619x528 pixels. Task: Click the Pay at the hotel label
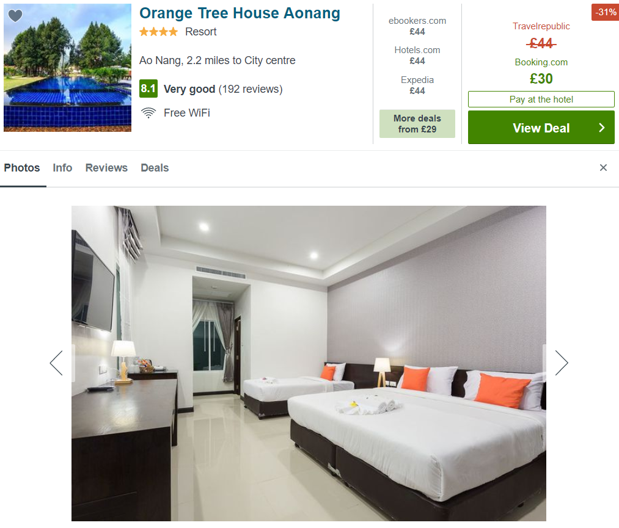541,99
